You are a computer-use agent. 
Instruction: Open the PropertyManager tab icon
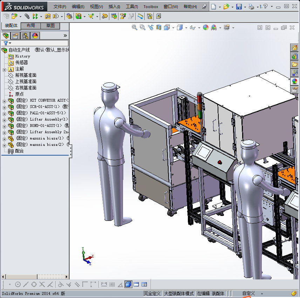[15, 35]
